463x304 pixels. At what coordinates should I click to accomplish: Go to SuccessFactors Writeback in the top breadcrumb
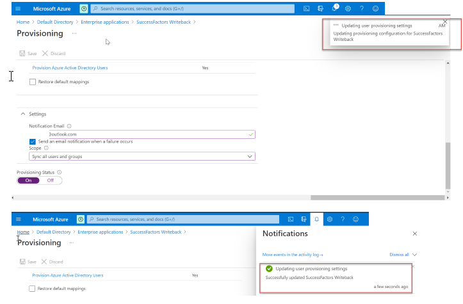(163, 22)
